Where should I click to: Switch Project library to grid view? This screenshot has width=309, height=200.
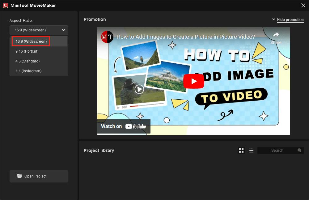point(241,150)
